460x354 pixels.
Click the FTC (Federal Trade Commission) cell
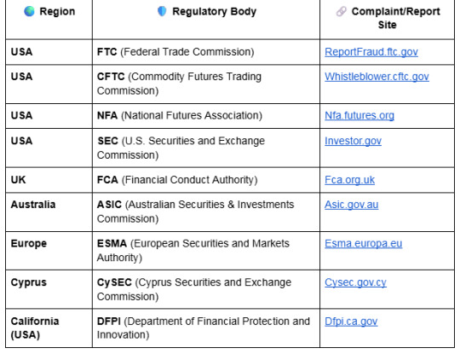pos(206,52)
